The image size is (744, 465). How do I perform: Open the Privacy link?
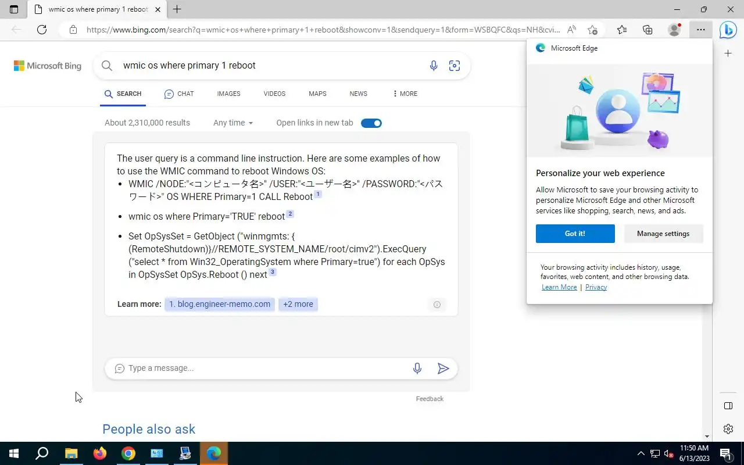click(x=596, y=287)
